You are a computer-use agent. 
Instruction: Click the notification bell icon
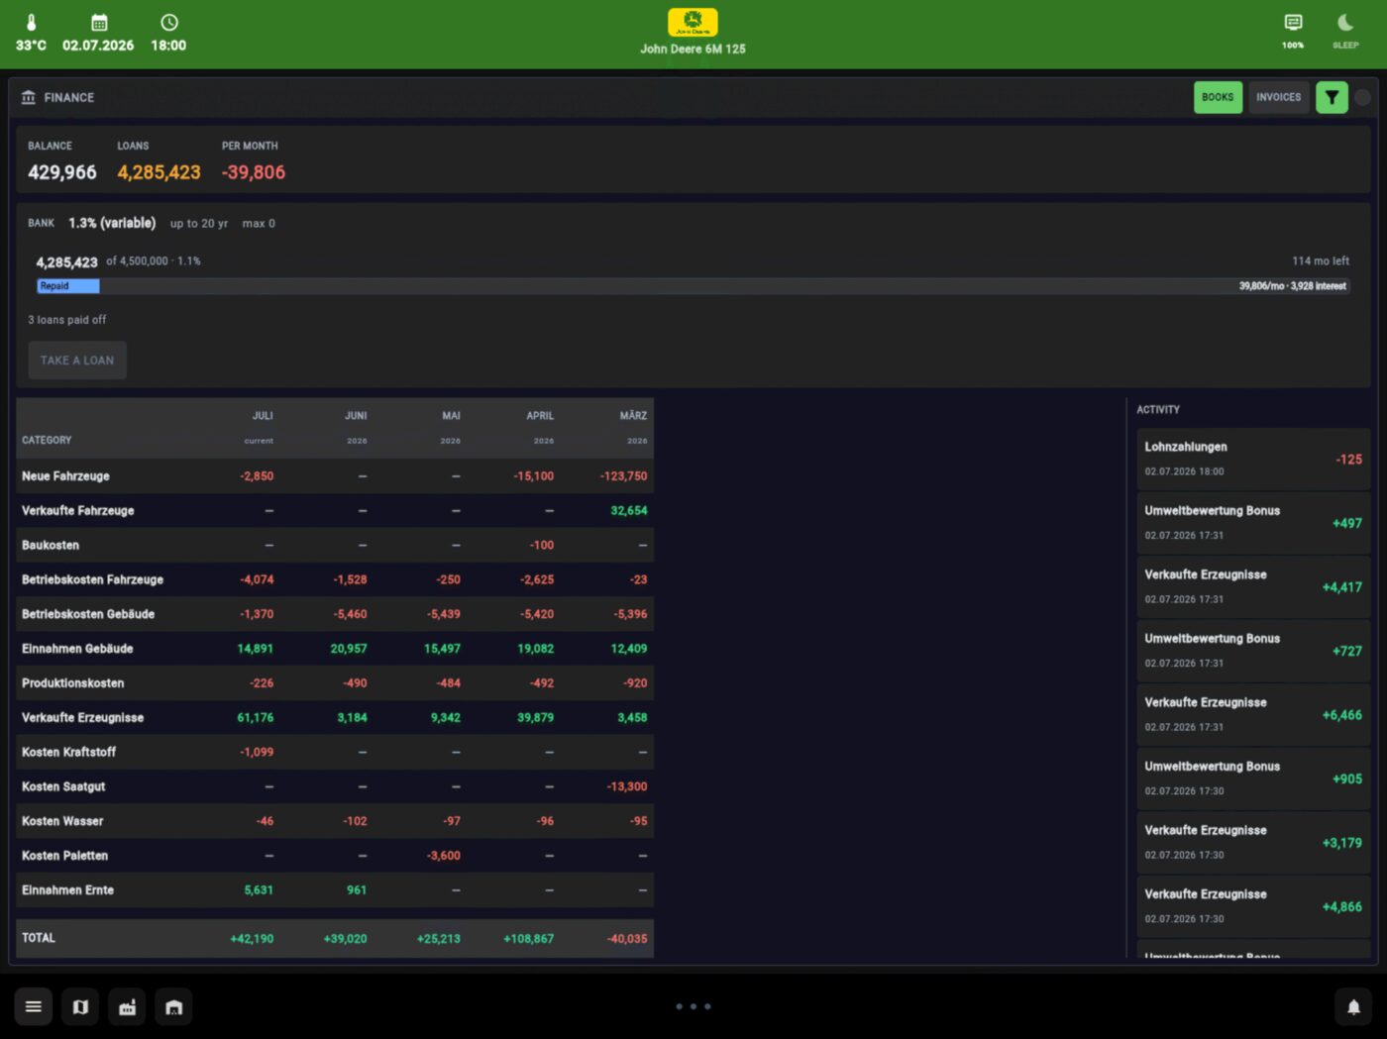coord(1353,1007)
